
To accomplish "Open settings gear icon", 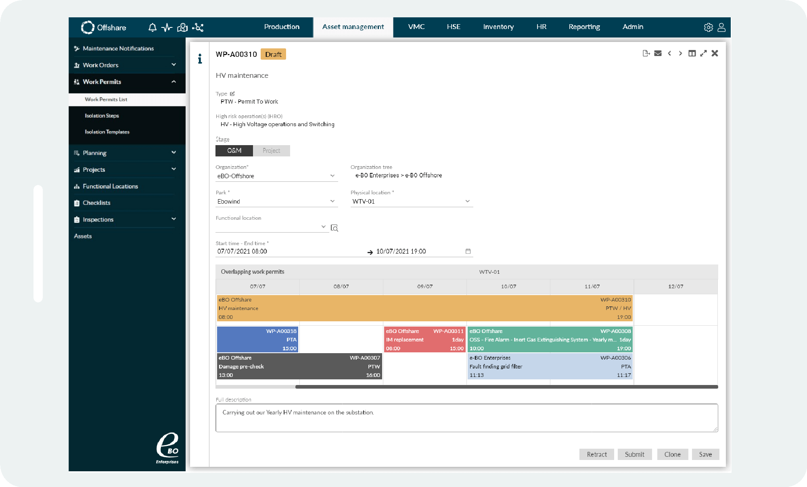I will click(x=709, y=27).
